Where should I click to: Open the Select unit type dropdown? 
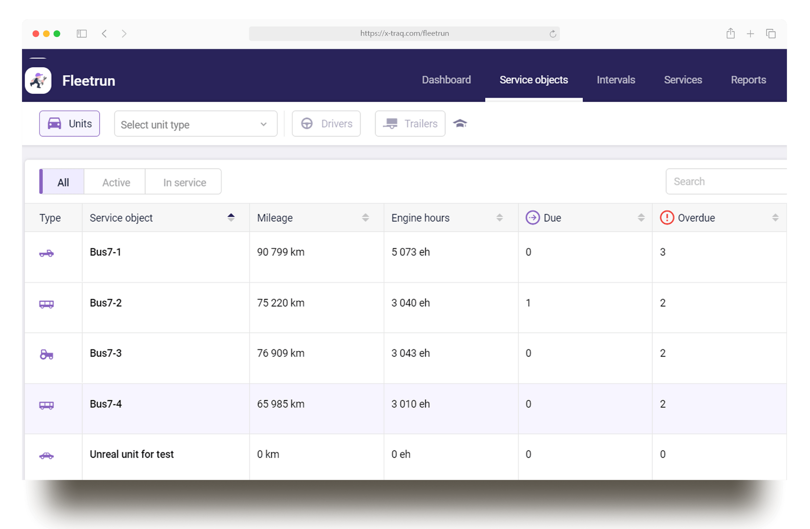(195, 124)
